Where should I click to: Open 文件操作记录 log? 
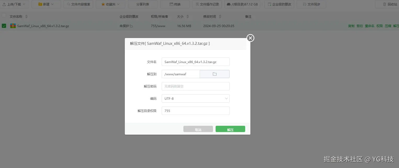click(x=207, y=4)
